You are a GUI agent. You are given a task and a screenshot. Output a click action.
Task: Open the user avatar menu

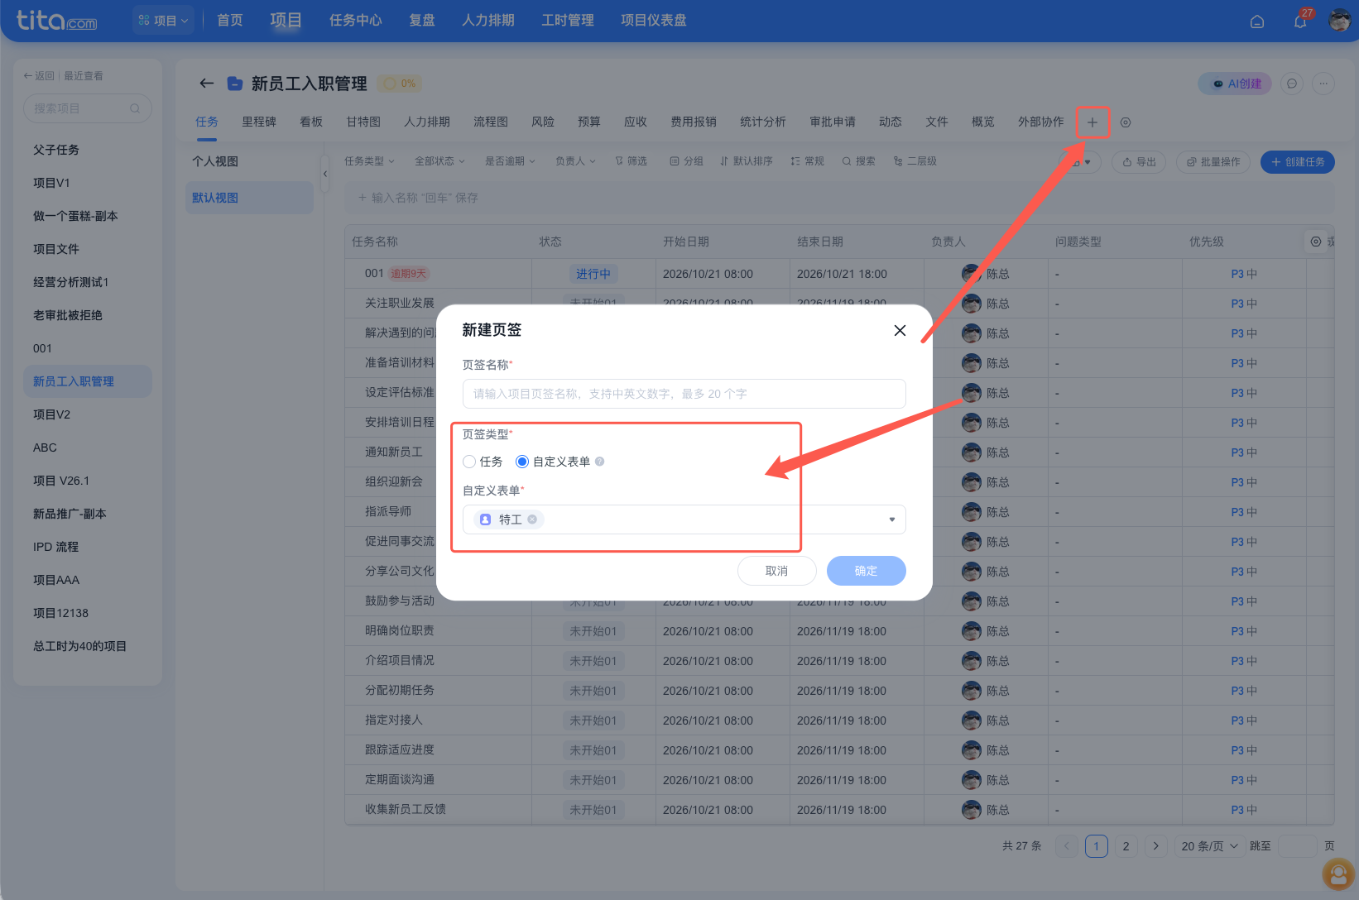pyautogui.click(x=1339, y=21)
